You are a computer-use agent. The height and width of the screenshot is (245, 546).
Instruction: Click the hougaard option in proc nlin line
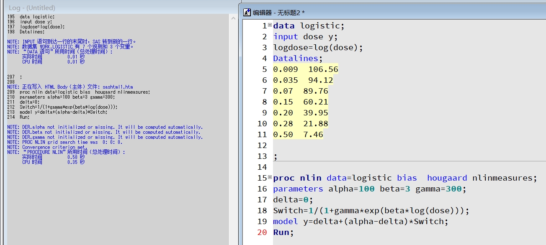click(x=447, y=178)
